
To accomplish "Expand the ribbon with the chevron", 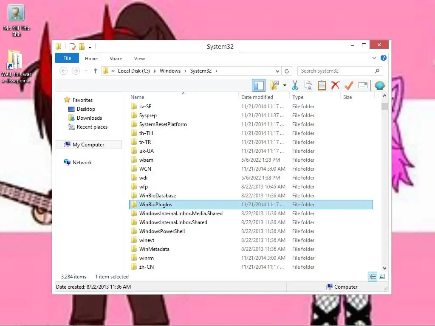I will click(374, 58).
